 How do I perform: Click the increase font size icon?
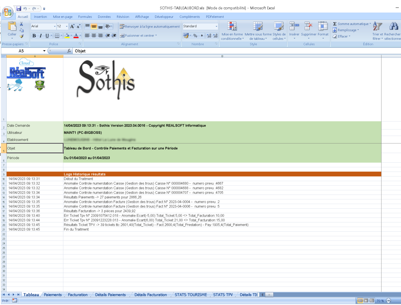pyautogui.click(x=72, y=26)
